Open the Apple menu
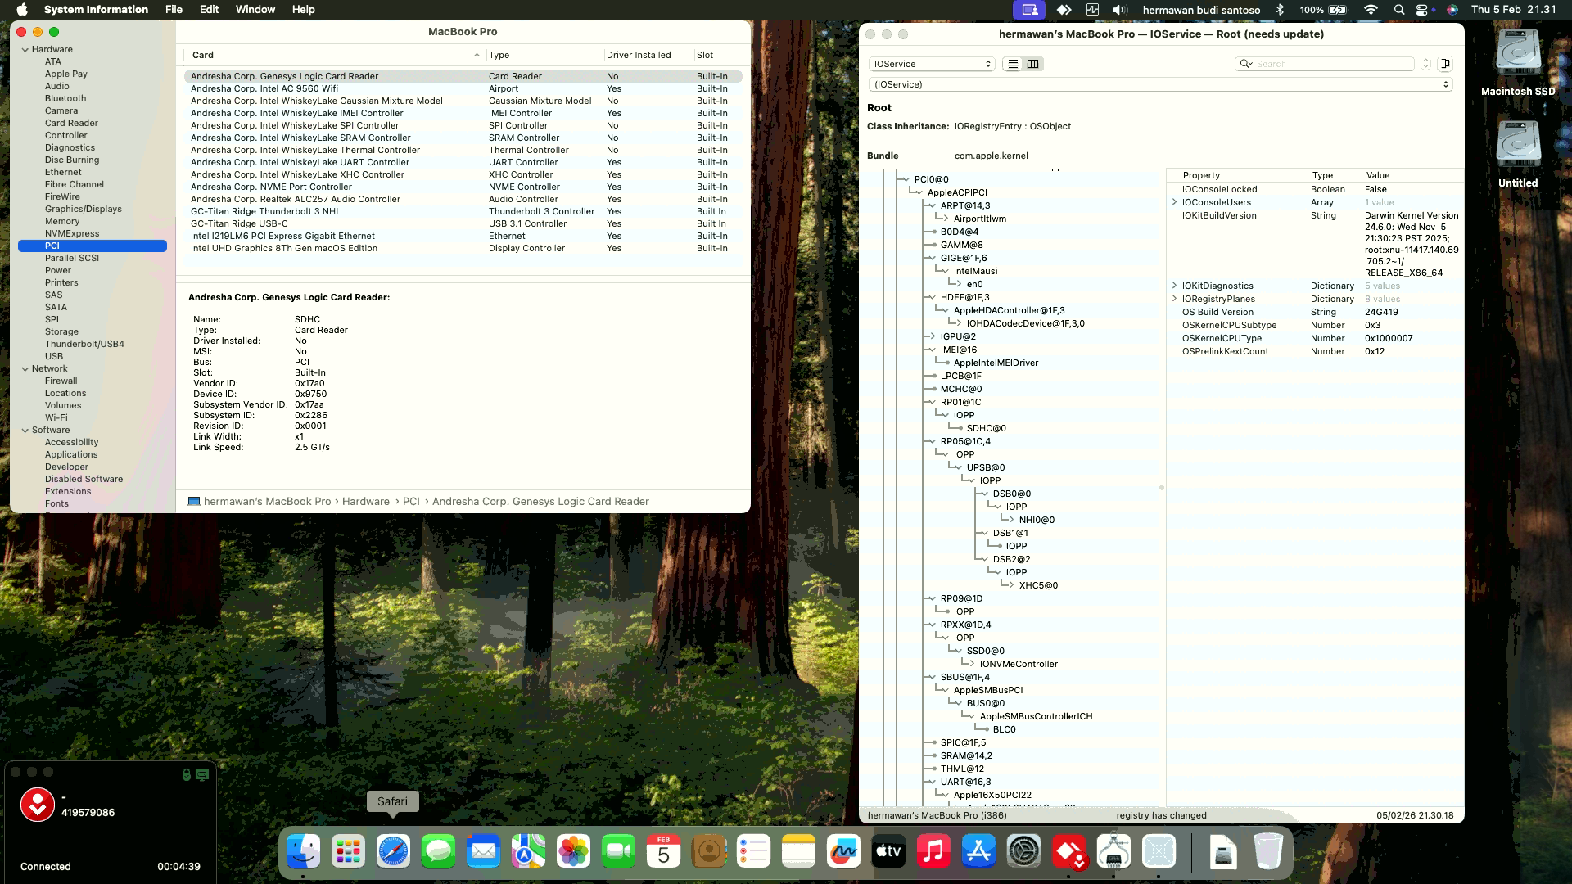Viewport: 1572px width, 884px height. point(22,10)
